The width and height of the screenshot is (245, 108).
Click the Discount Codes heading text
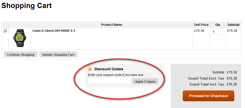[x=109, y=69]
